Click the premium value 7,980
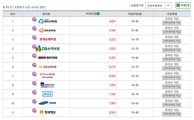The height and width of the screenshot is (120, 194). coord(112,103)
